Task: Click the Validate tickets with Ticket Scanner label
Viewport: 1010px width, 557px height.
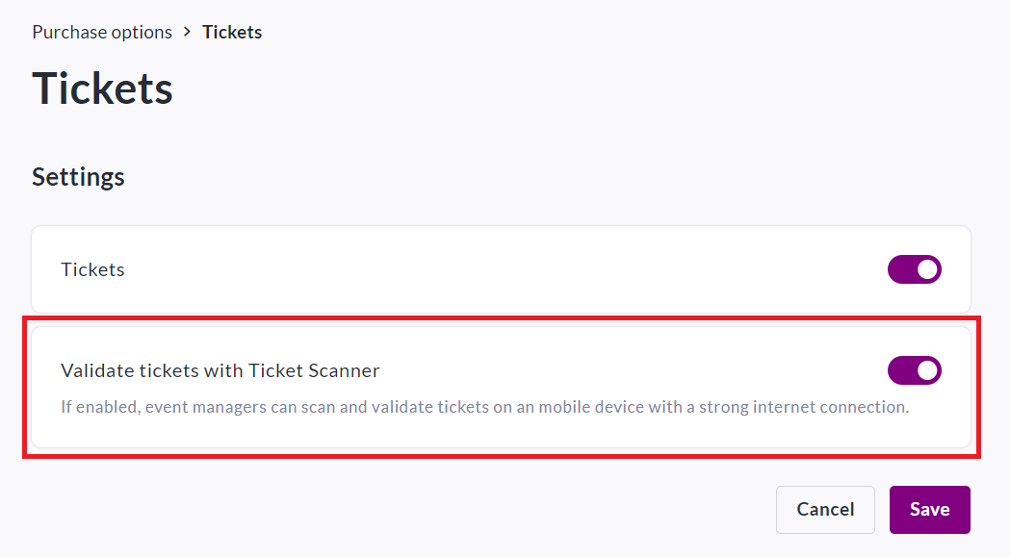Action: (x=220, y=370)
